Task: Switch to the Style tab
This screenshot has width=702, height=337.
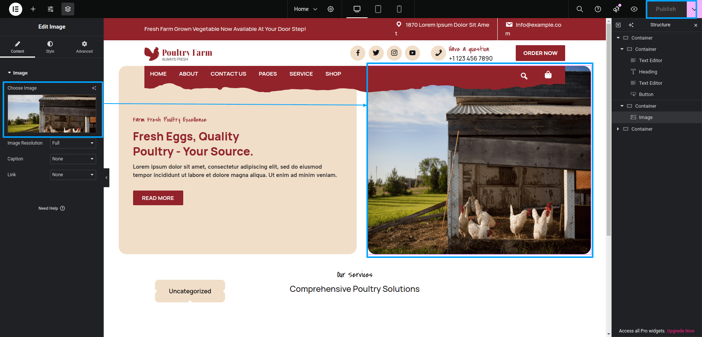Action: pos(50,47)
